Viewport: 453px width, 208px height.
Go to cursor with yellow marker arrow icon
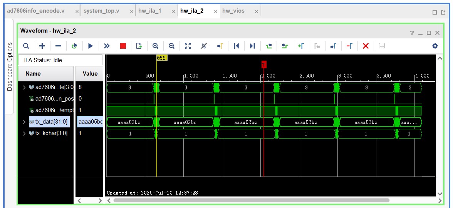(220, 46)
